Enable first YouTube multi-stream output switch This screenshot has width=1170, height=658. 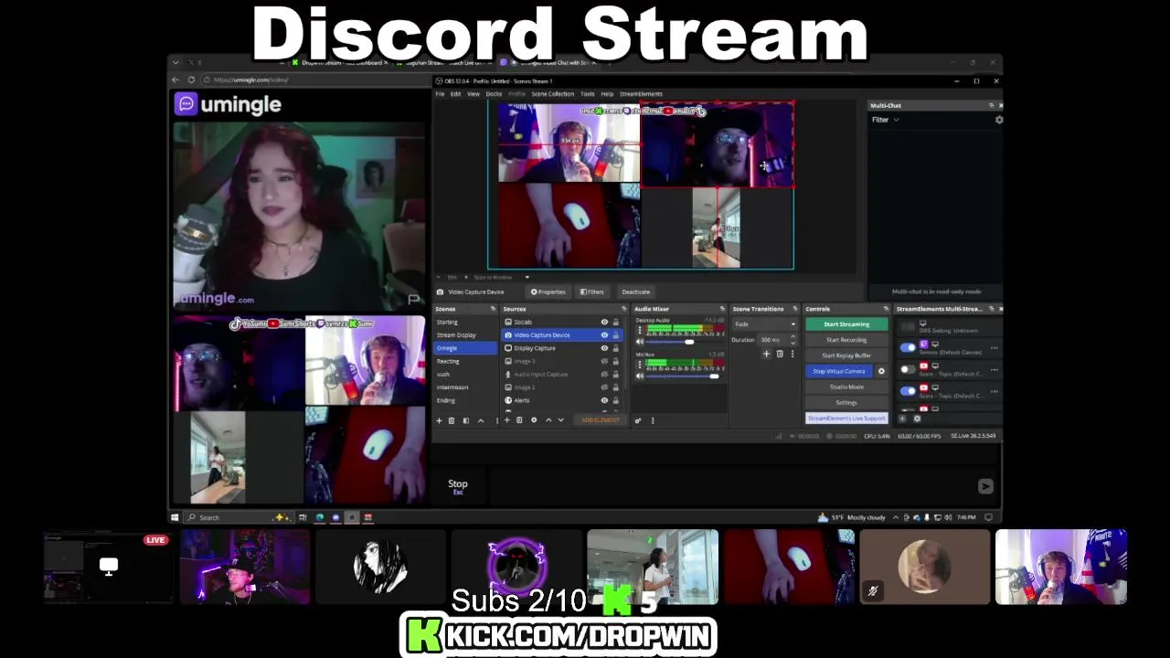tap(908, 369)
